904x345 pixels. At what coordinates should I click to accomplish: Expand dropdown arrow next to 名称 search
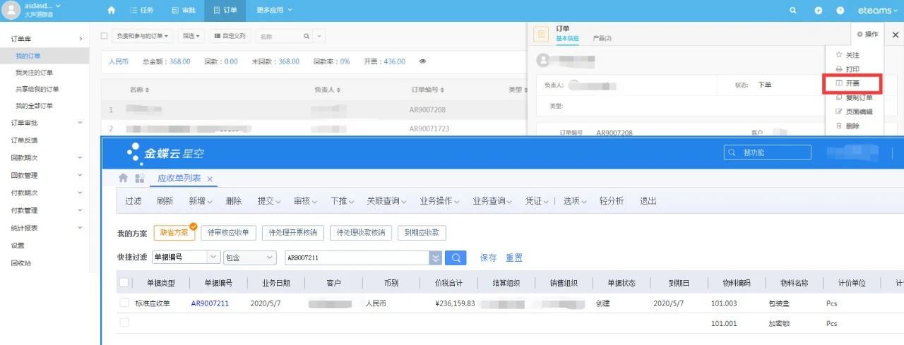[319, 35]
